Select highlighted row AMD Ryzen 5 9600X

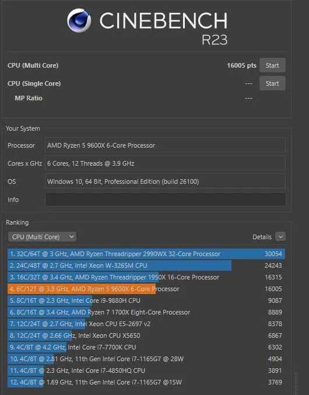tap(146, 289)
